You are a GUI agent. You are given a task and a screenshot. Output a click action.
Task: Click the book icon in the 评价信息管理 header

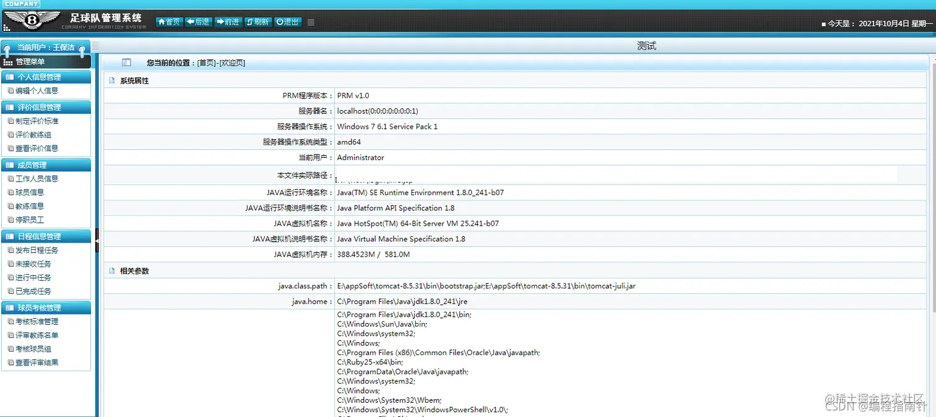9,108
